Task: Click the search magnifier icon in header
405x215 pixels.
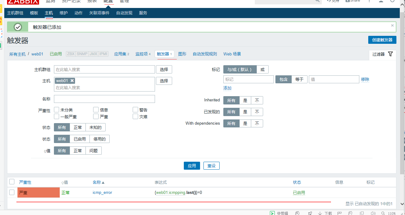Action: coord(317,1)
